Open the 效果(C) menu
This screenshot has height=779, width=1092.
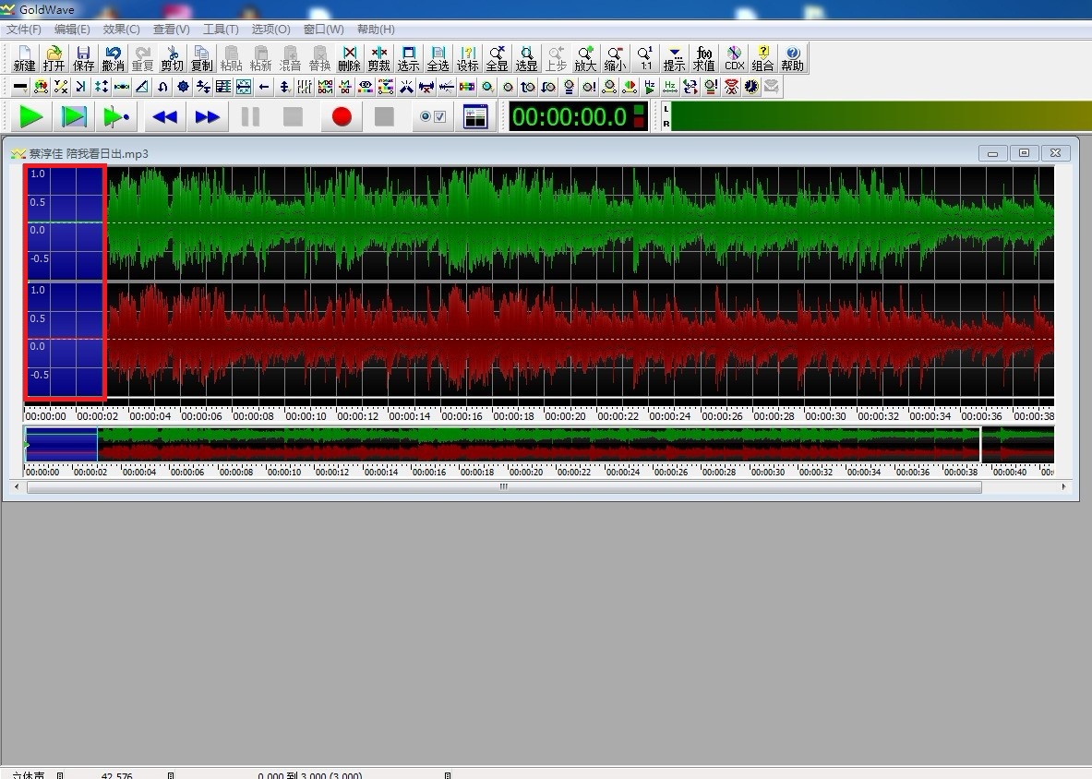pyautogui.click(x=121, y=30)
